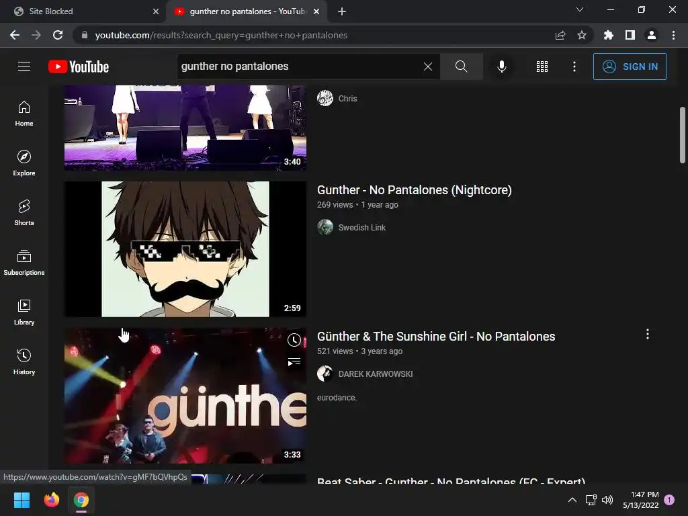Open the notification badge in taskbar

pos(669,499)
